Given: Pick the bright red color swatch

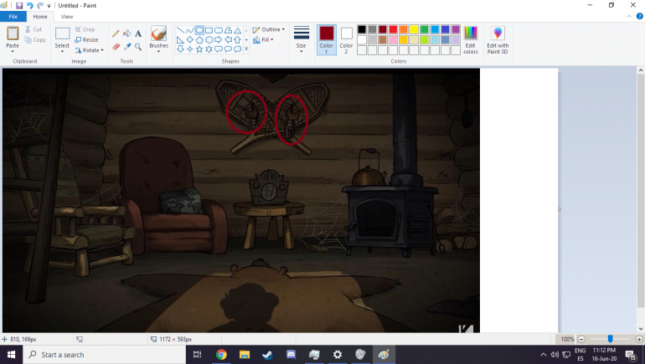Looking at the screenshot, I should [x=393, y=29].
